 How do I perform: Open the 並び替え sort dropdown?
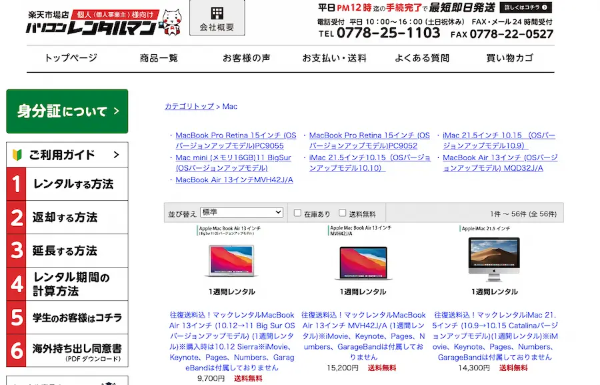(241, 212)
